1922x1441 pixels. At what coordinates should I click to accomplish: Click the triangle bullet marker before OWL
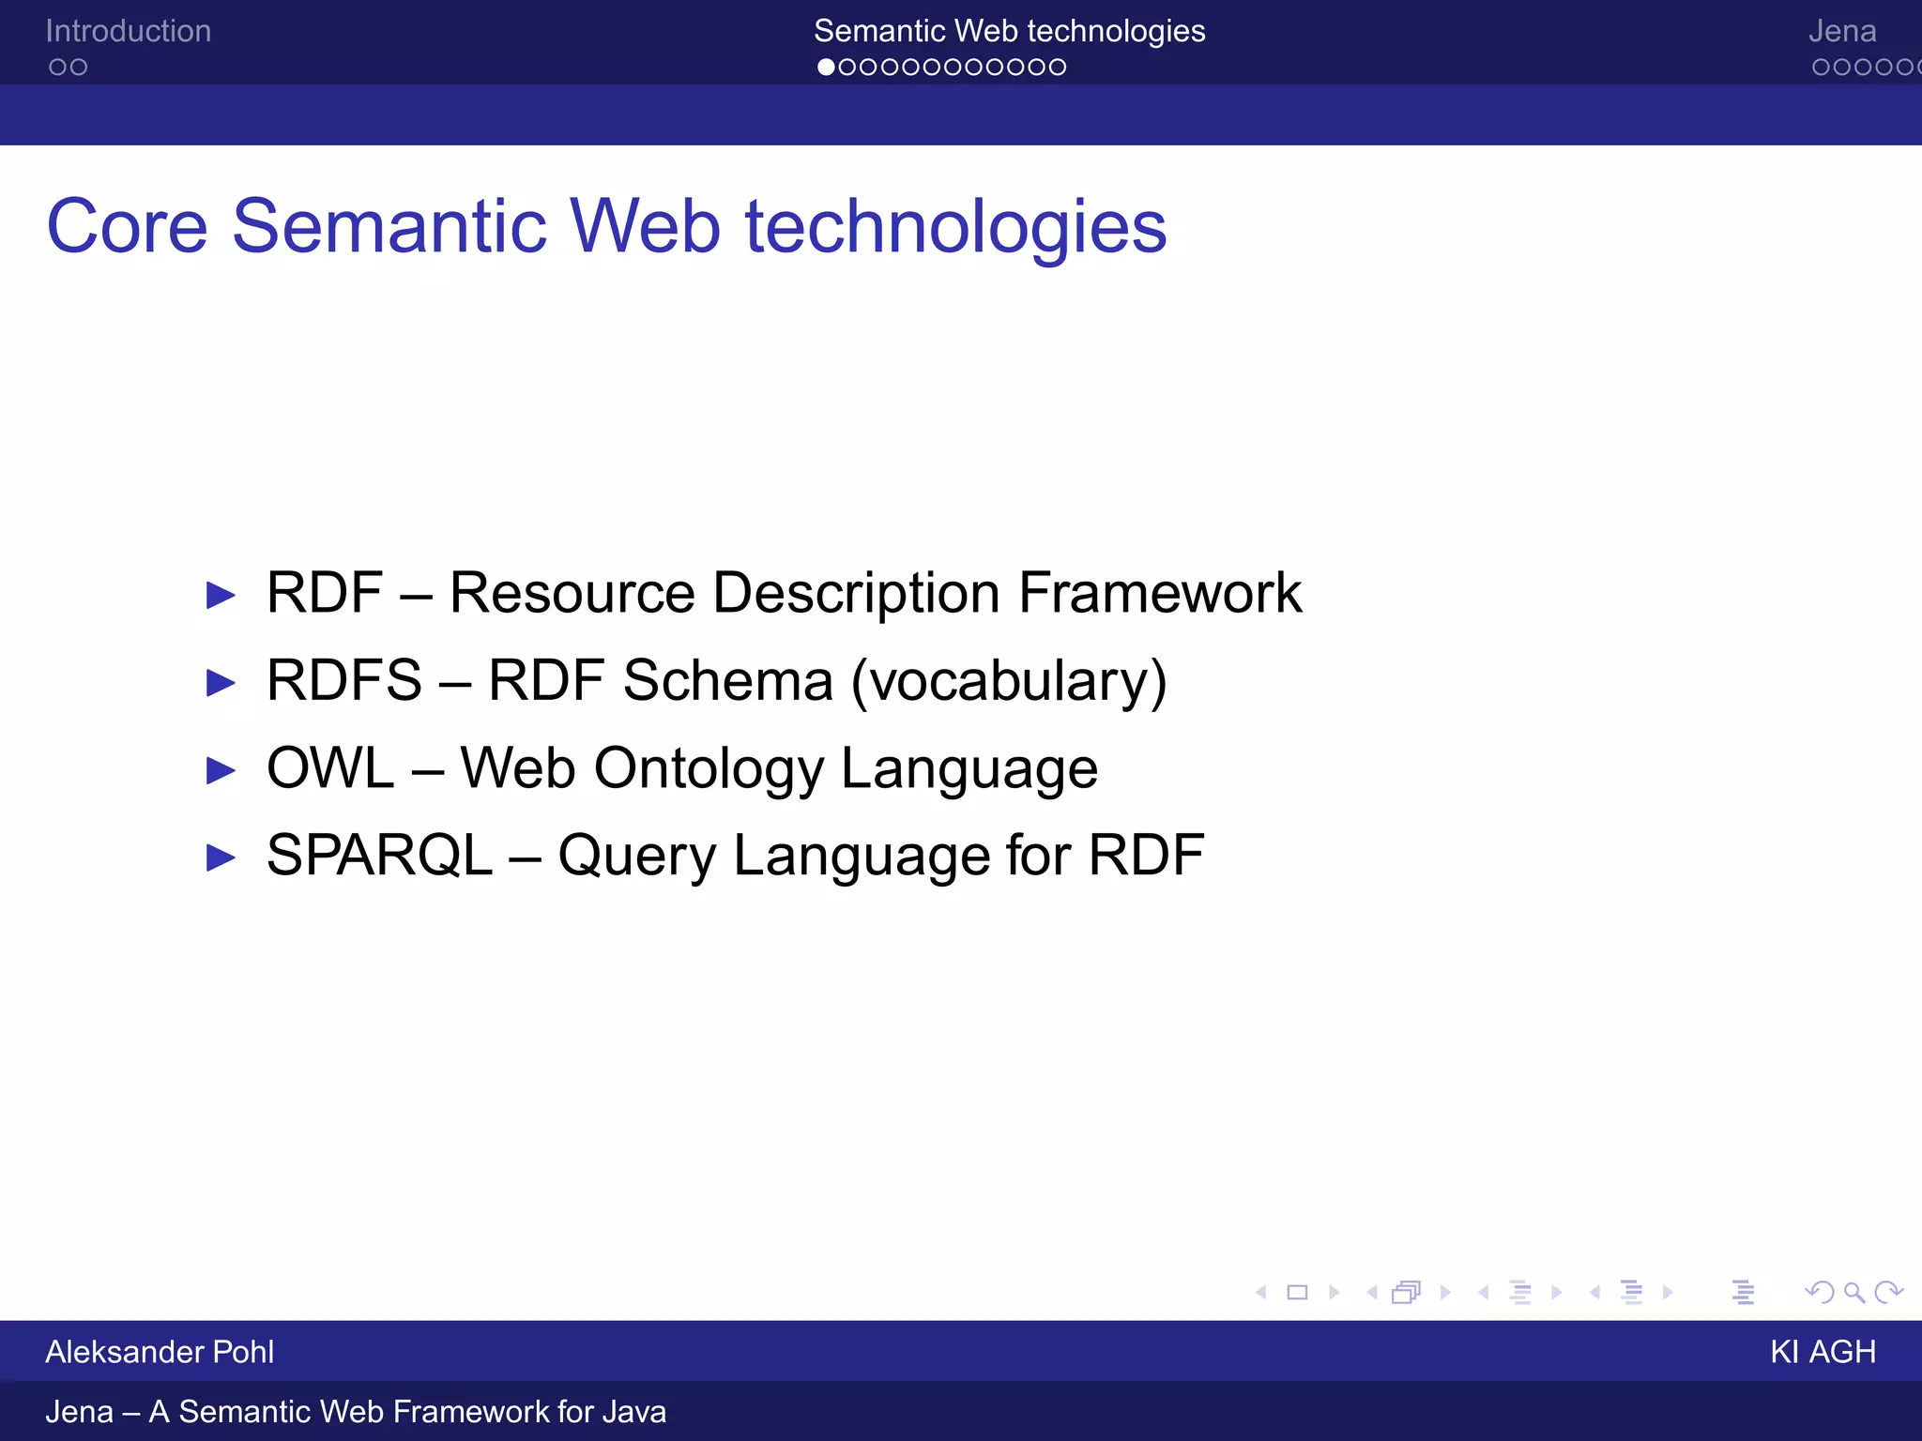pos(221,770)
